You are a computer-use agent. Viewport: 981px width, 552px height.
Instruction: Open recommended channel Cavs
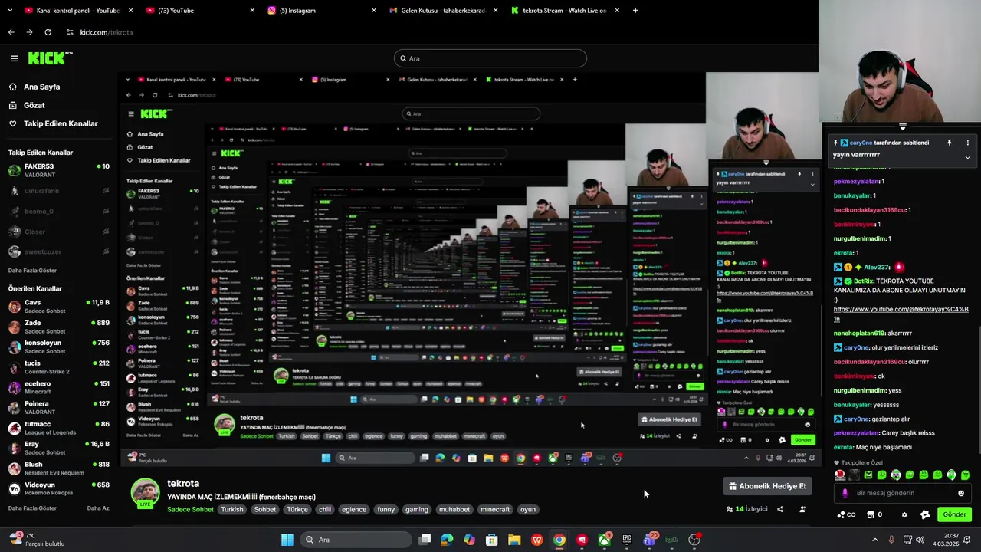(x=58, y=306)
